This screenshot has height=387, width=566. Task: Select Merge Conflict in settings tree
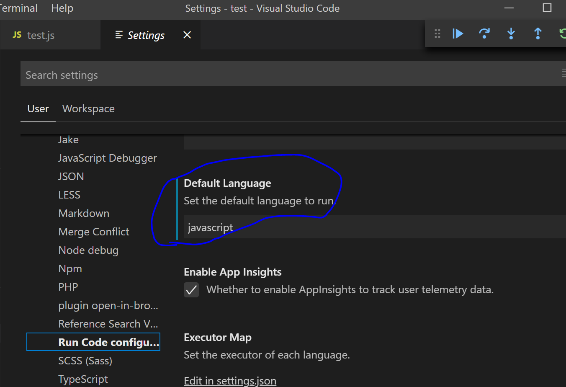coord(94,232)
